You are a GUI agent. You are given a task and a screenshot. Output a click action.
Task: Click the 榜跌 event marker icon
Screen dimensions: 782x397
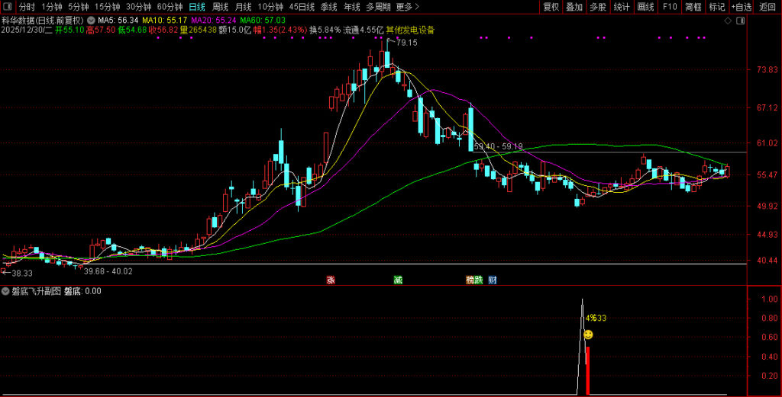click(x=475, y=280)
